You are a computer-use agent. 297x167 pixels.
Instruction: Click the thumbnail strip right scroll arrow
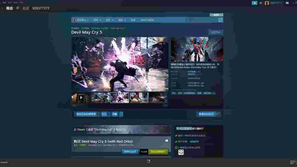[165, 105]
